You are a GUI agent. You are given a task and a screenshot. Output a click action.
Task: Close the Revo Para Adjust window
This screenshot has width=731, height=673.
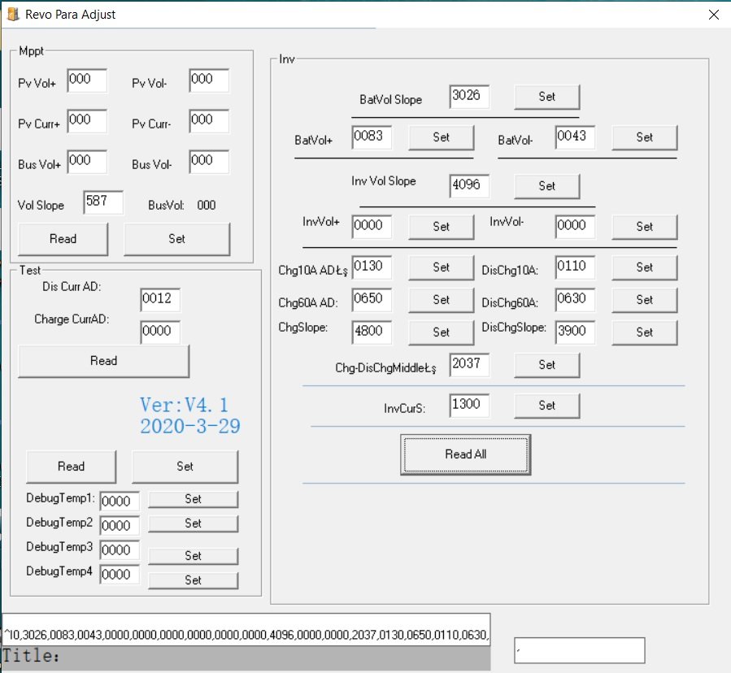(x=713, y=15)
